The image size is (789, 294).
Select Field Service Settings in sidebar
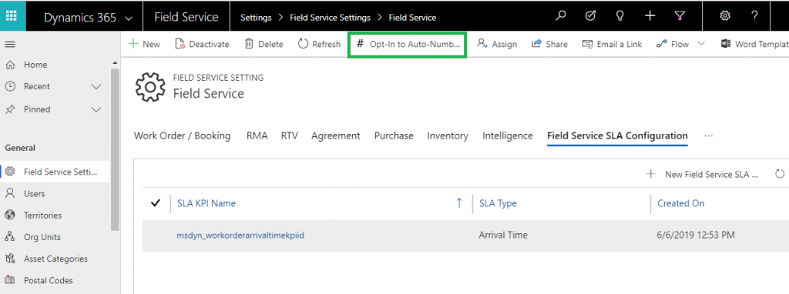click(55, 172)
